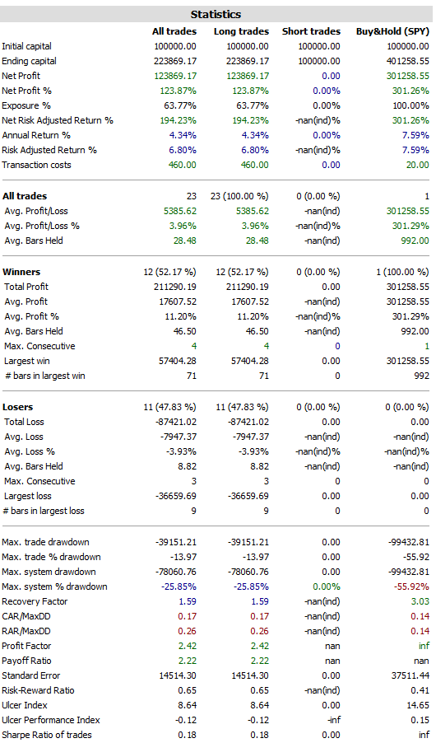Click the Net Profit % row label
Screen dimensions: 436x743
[26, 91]
